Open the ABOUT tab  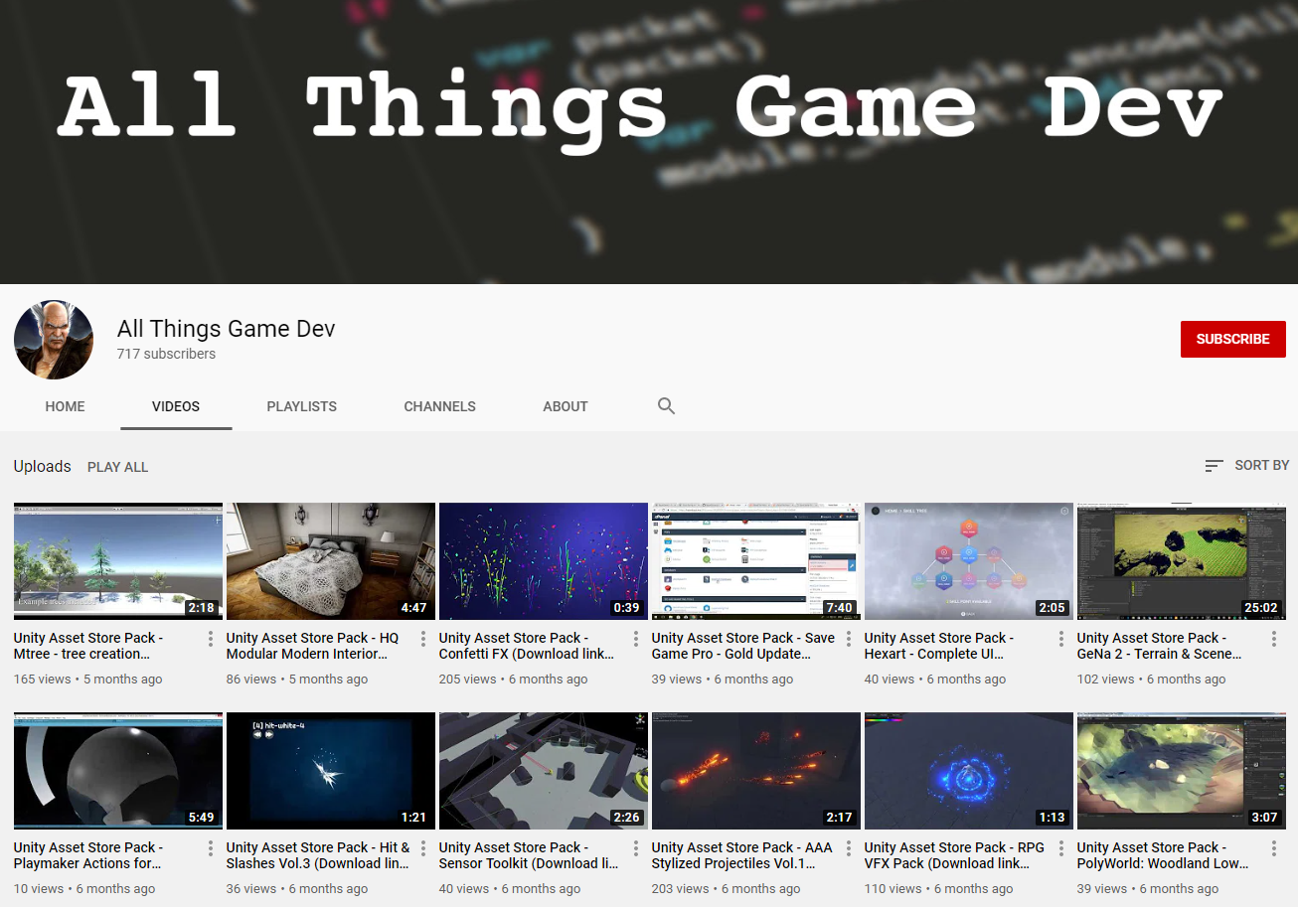point(566,406)
